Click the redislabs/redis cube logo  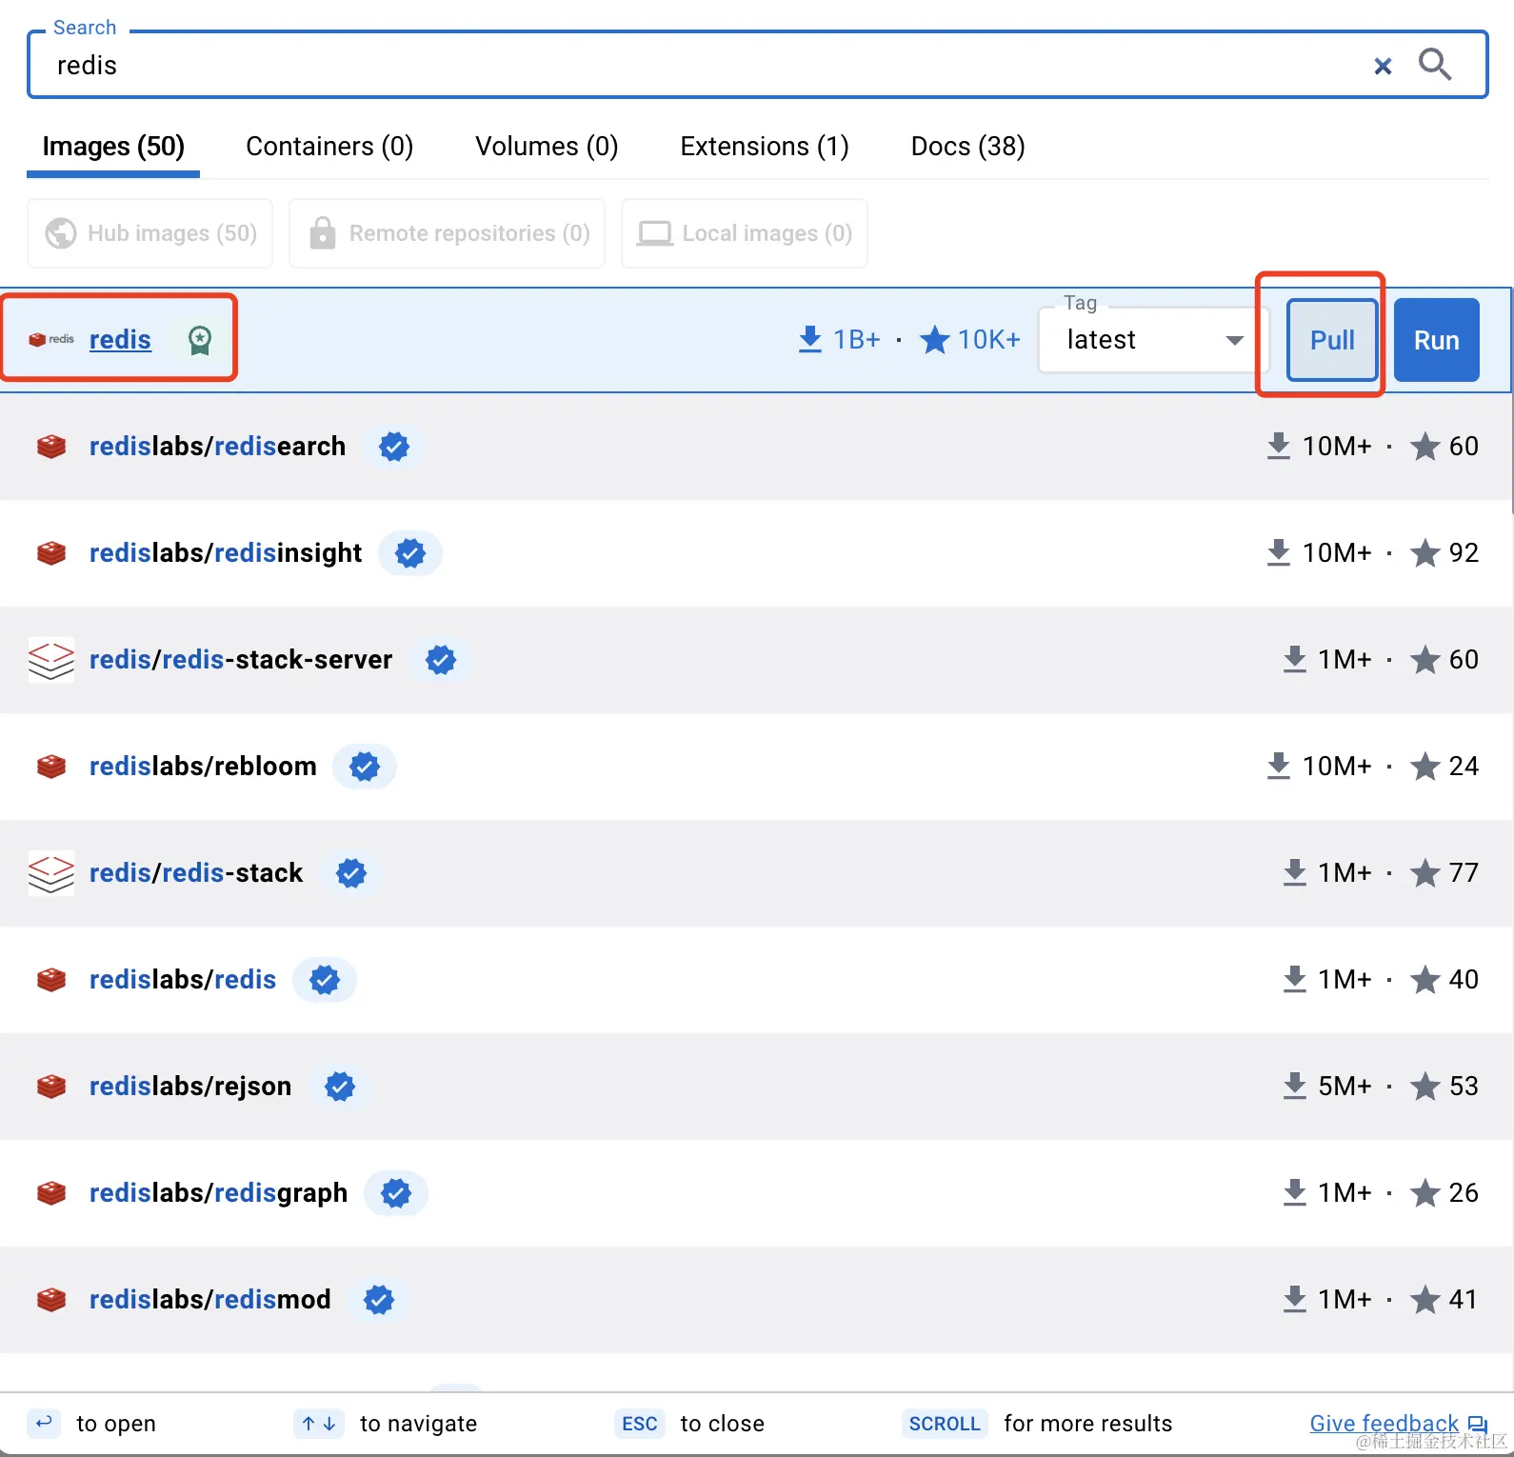pos(51,979)
